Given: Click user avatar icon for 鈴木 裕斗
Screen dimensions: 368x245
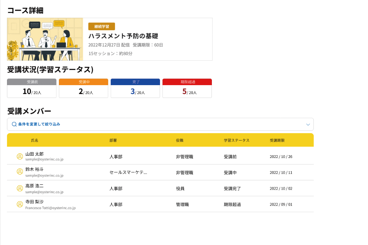Looking at the screenshot, I should [20, 171].
